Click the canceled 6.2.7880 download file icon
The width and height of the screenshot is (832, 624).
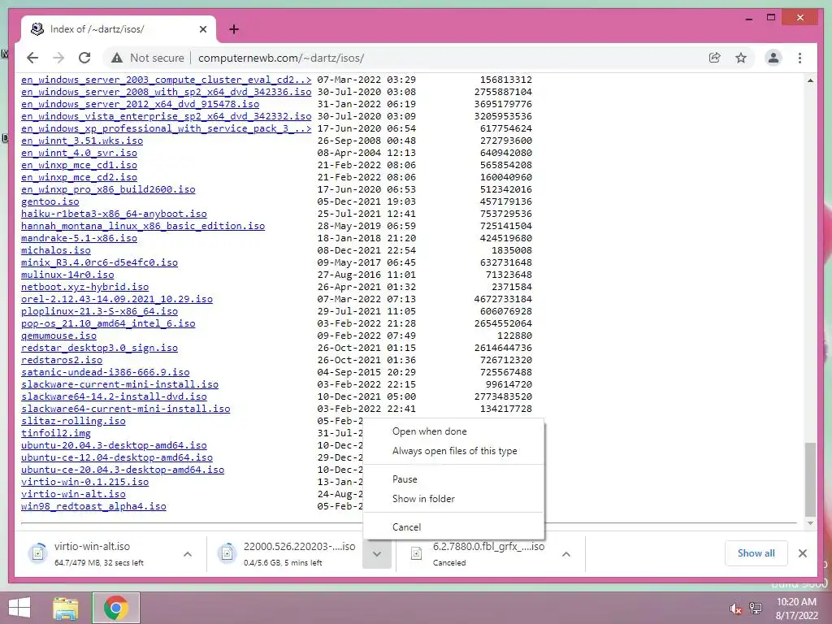point(417,553)
